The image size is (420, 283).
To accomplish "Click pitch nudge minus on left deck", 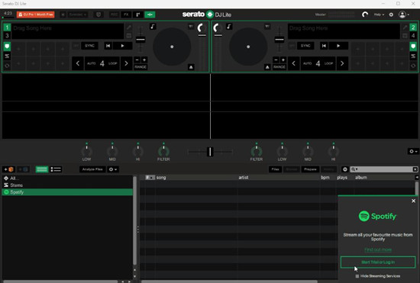I will [x=137, y=60].
